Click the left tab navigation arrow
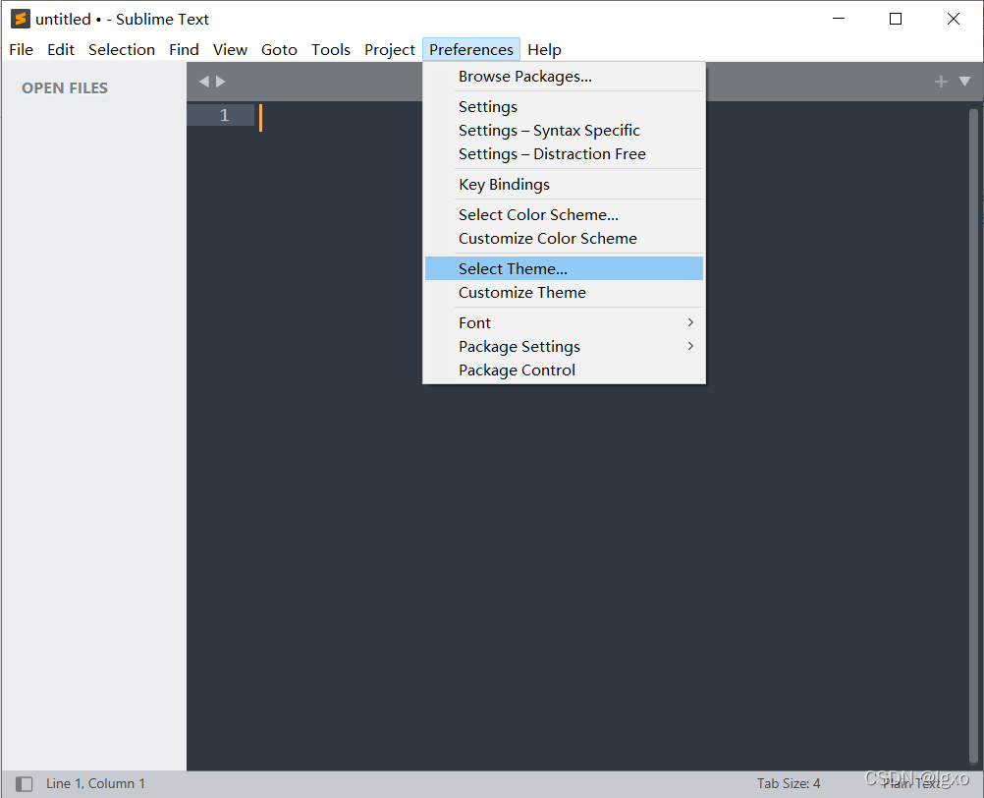Image resolution: width=984 pixels, height=798 pixels. [x=204, y=82]
